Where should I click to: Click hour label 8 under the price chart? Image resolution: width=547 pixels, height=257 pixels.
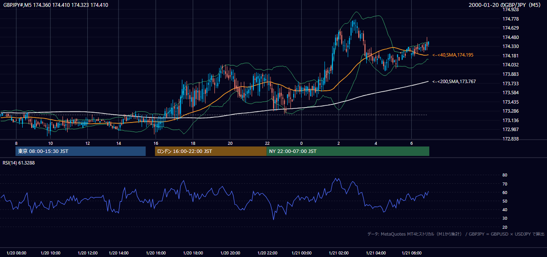[16, 143]
